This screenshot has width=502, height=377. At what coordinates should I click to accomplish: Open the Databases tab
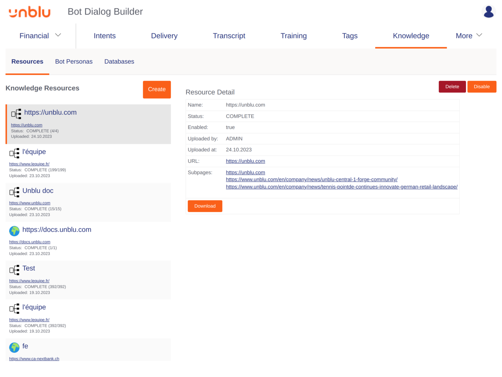pyautogui.click(x=119, y=61)
